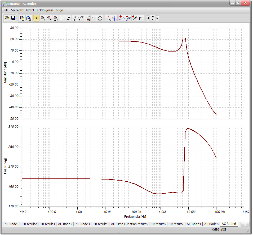Click the right arrow toolbar button
This screenshot has height=235, width=253.
click(157, 18)
